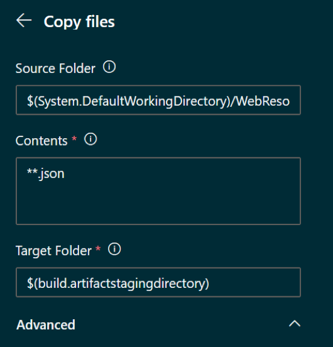The image size is (333, 347).
Task: Focus the Contents text area
Action: (x=158, y=191)
